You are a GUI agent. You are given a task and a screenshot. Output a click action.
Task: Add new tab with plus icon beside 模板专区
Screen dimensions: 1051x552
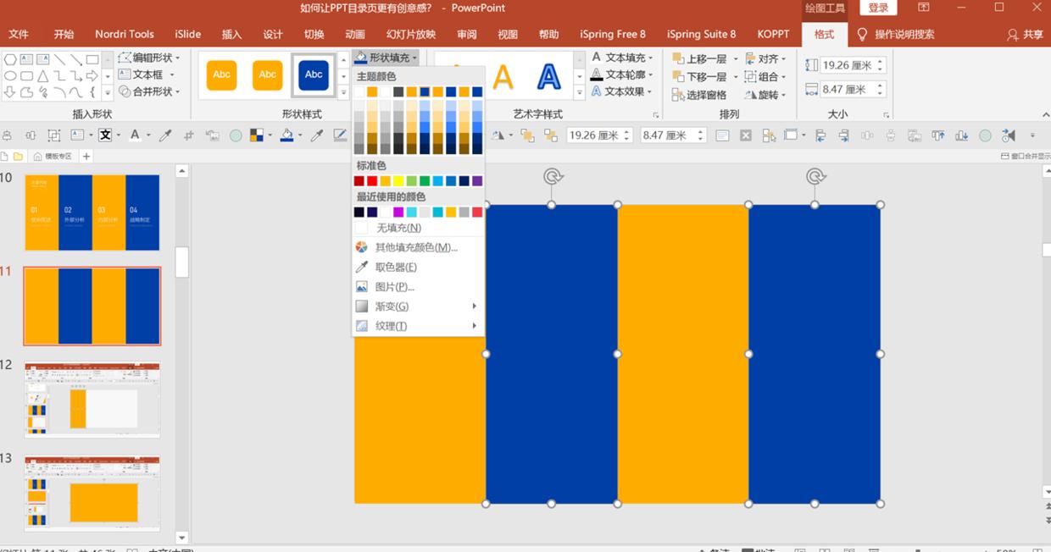[x=86, y=156]
